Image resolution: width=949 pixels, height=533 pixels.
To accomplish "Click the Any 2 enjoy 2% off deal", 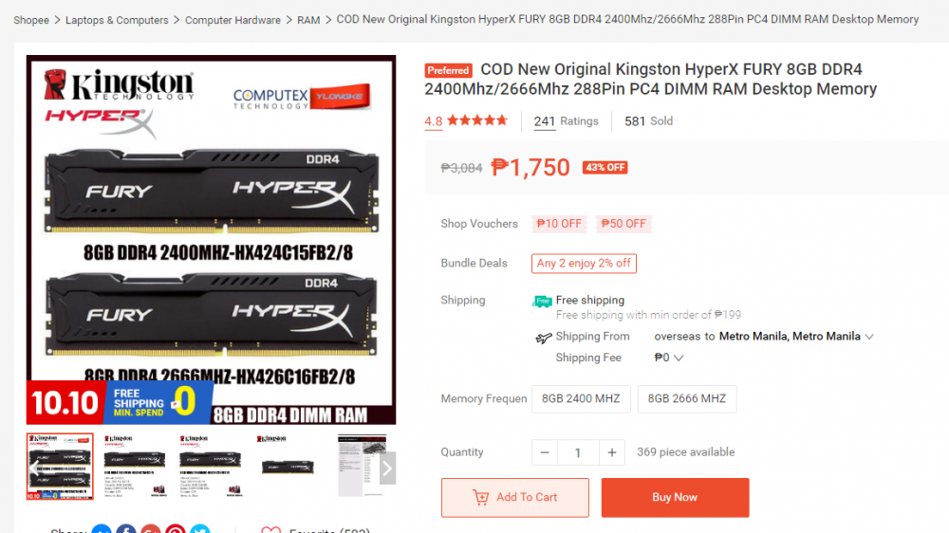I will coord(584,263).
